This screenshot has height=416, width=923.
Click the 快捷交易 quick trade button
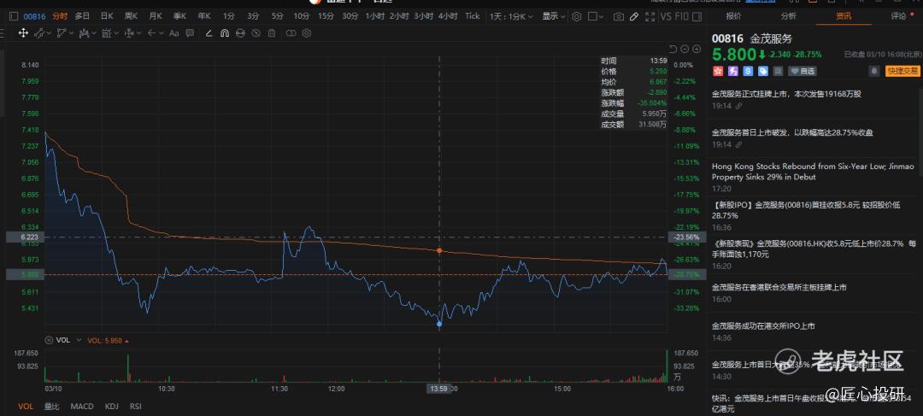pyautogui.click(x=903, y=71)
